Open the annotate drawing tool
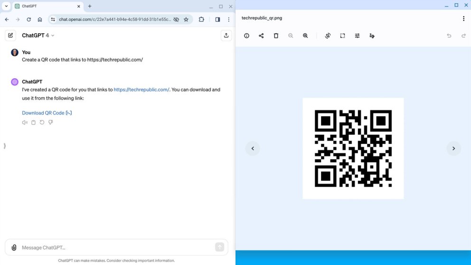Screen dimensions: 471x265 coord(372,36)
